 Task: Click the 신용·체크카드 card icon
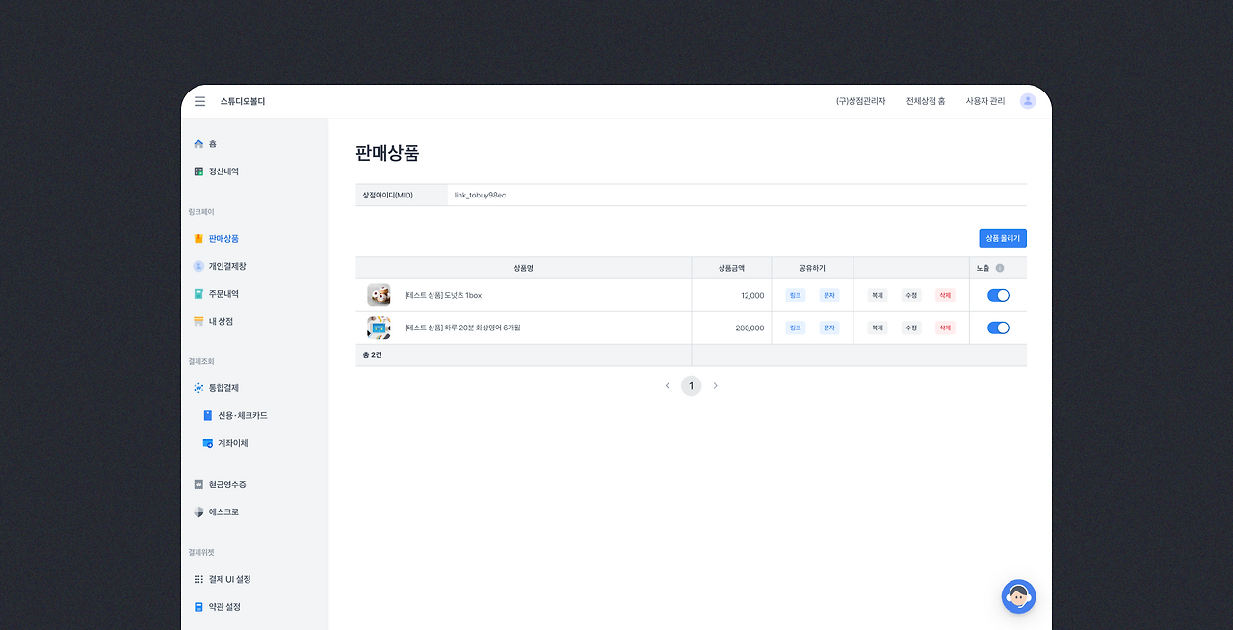tap(208, 416)
